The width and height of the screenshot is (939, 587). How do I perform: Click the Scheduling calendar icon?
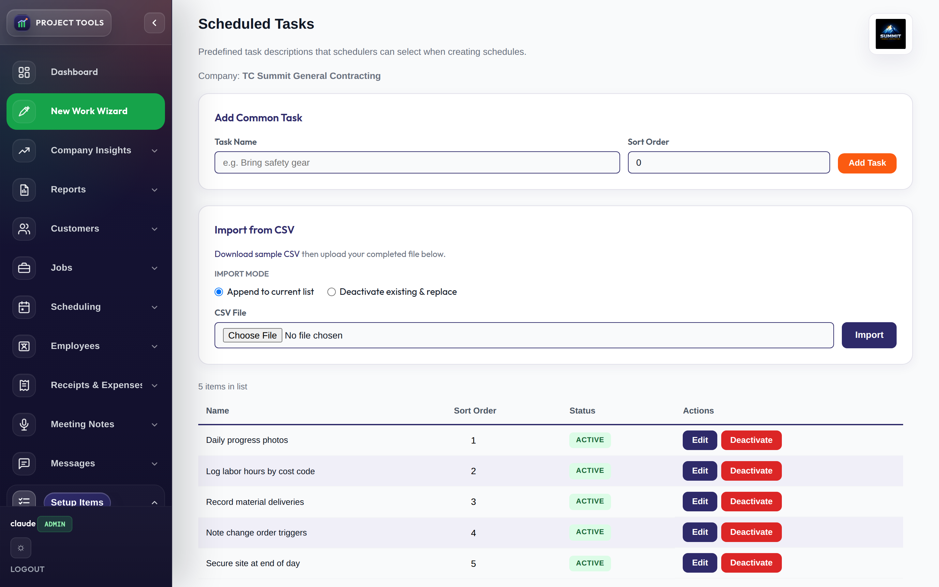point(24,307)
